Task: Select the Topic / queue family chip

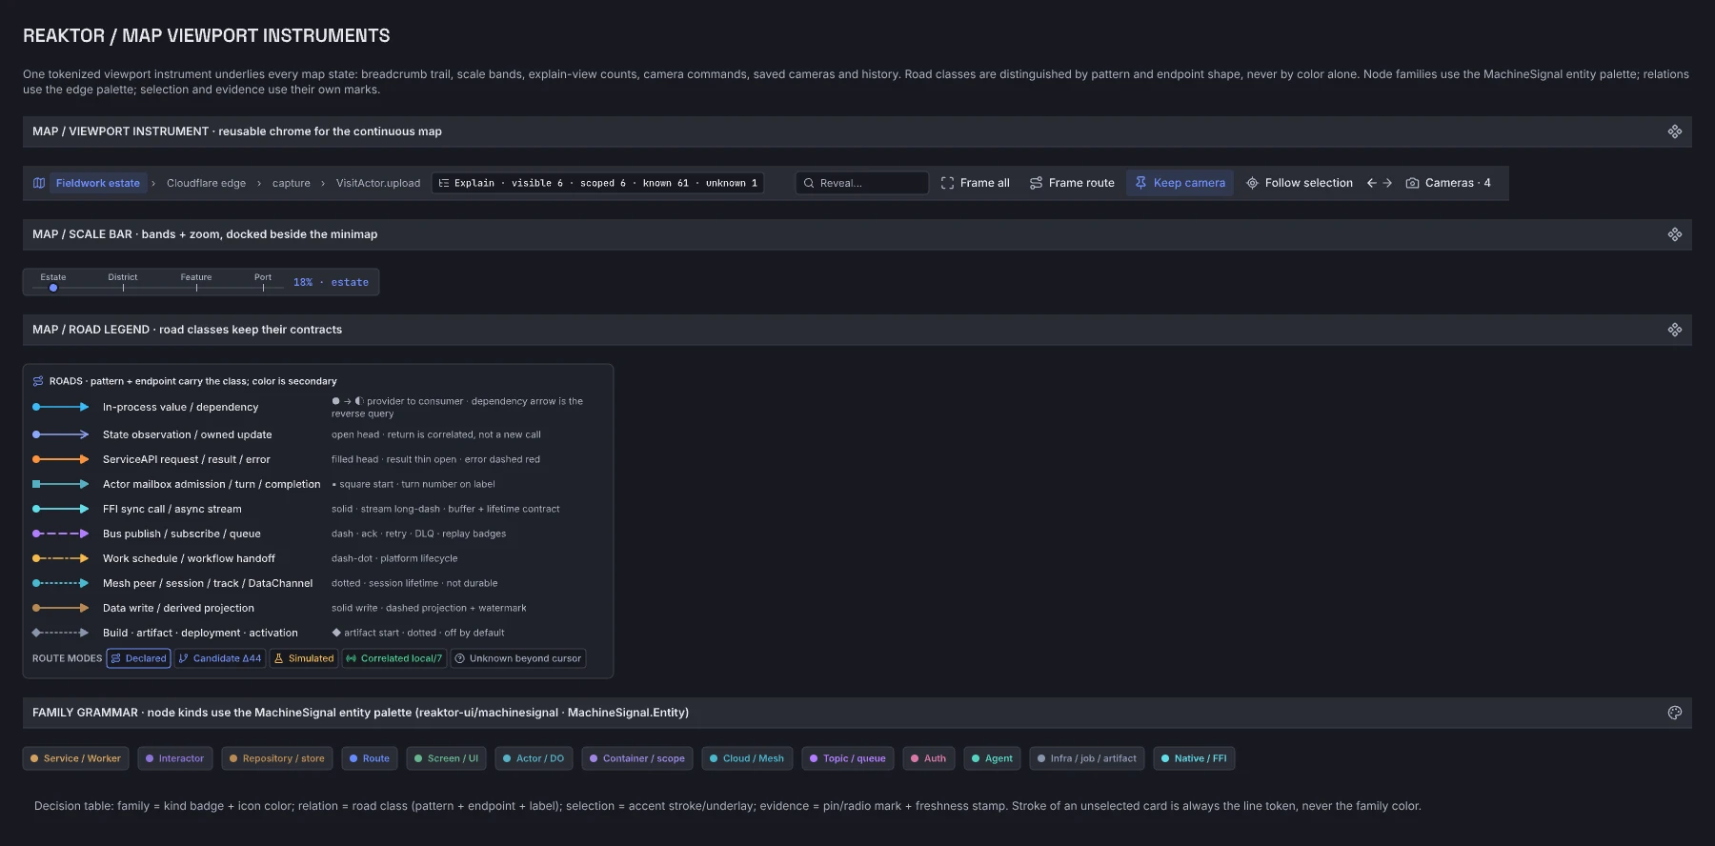Action: tap(848, 758)
